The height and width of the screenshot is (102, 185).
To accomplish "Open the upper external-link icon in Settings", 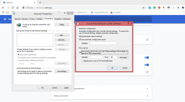I will (x=147, y=40).
